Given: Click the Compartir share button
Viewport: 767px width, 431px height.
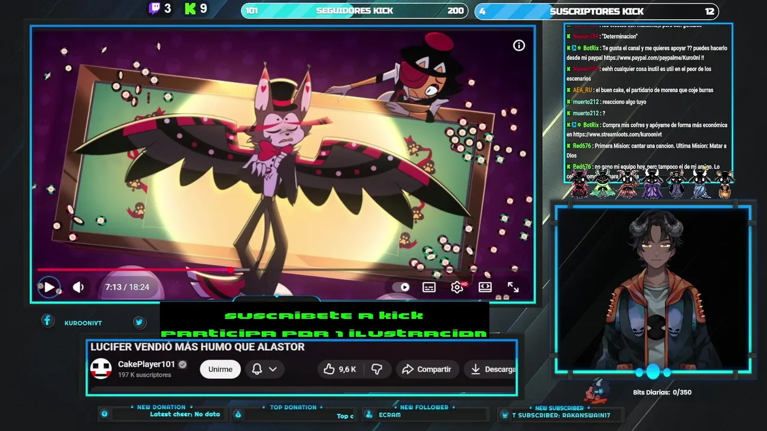Looking at the screenshot, I should (x=427, y=369).
